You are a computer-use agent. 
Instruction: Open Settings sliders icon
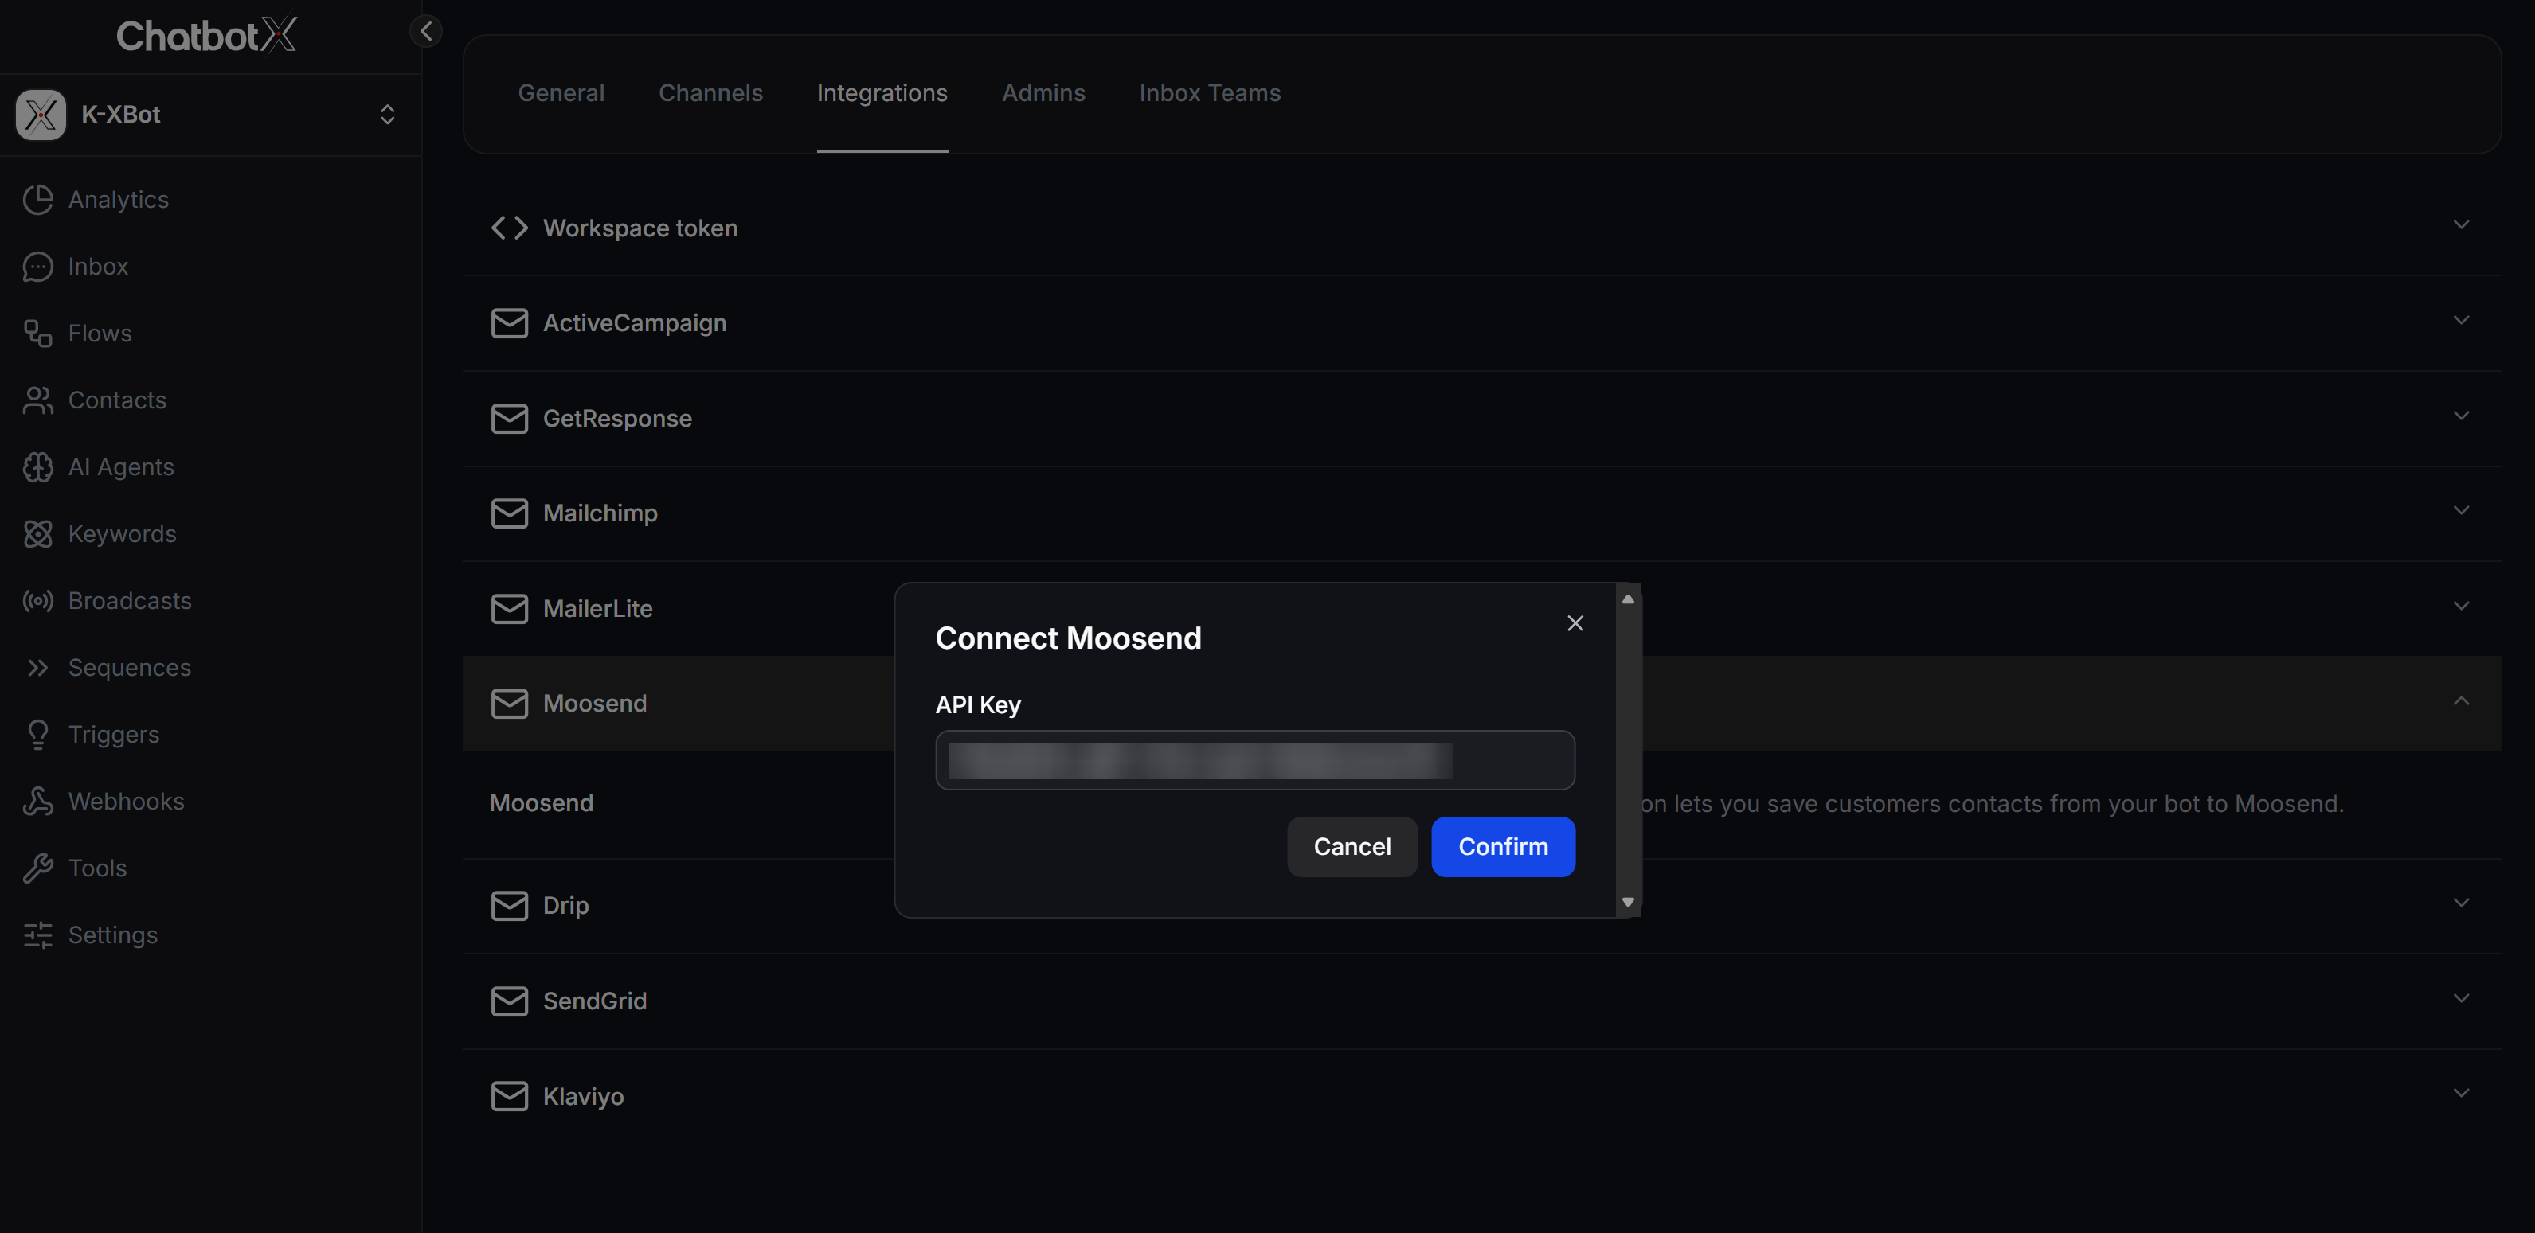coord(38,935)
